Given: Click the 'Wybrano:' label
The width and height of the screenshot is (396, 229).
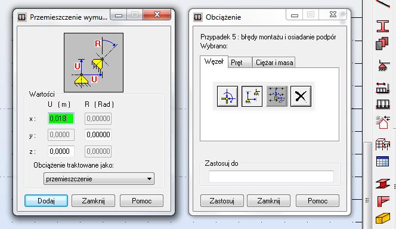Looking at the screenshot, I should point(214,46).
